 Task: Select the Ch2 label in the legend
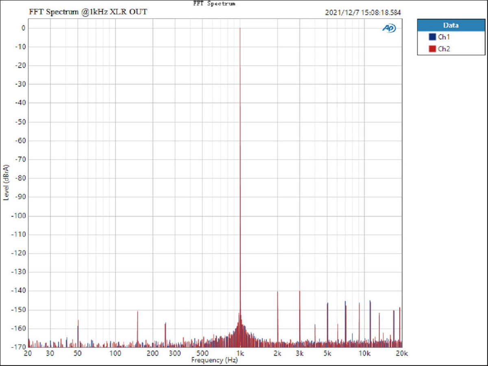coord(444,49)
